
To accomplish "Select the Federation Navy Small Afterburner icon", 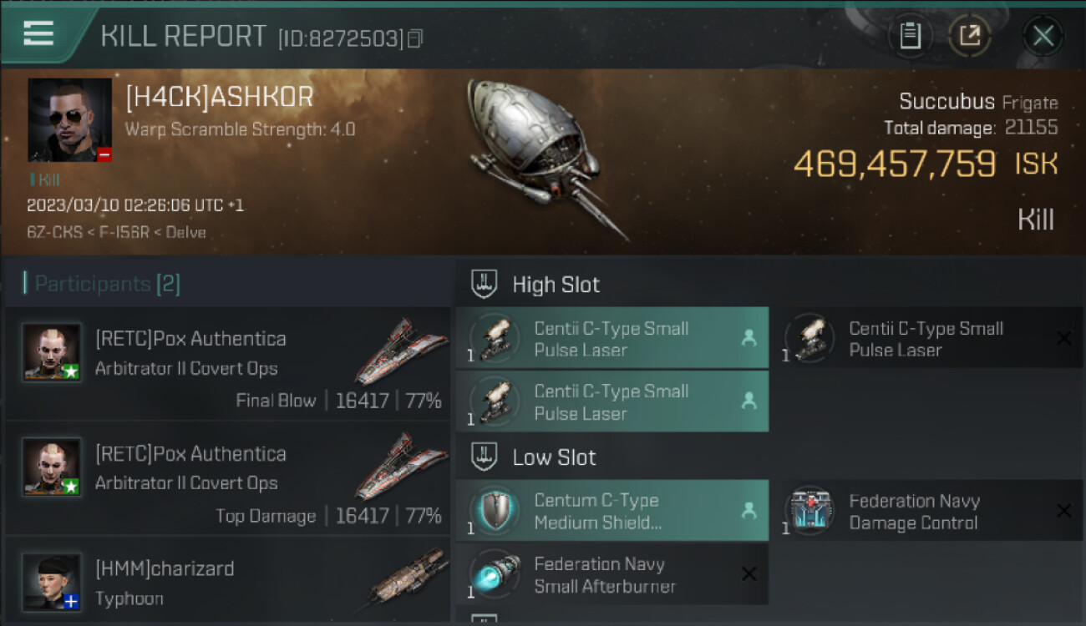I will (494, 574).
